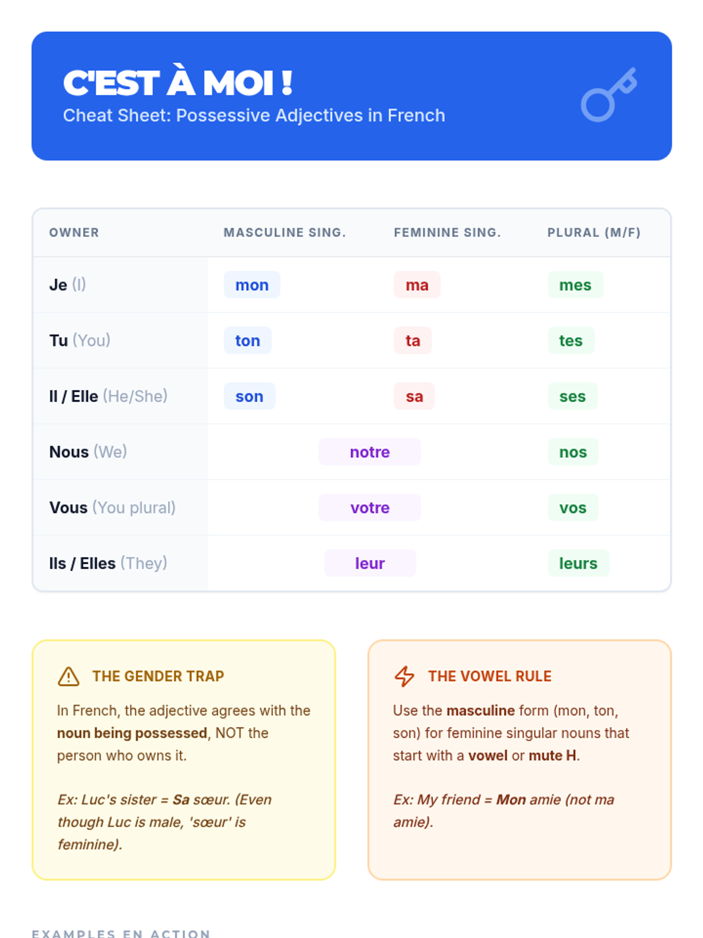Image resolution: width=703 pixels, height=938 pixels.
Task: Click the "Feminine Sing." column header
Action: coord(448,233)
